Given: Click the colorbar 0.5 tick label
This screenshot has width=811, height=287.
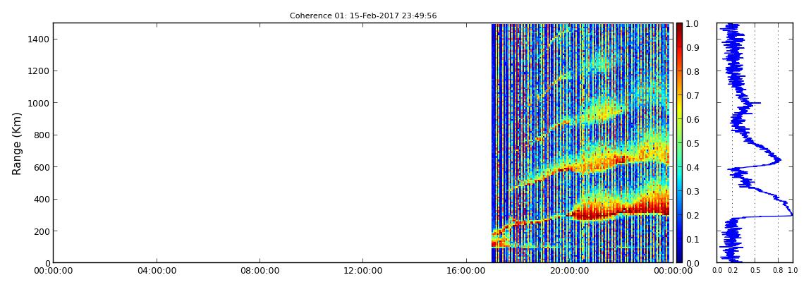Looking at the screenshot, I should (x=692, y=143).
